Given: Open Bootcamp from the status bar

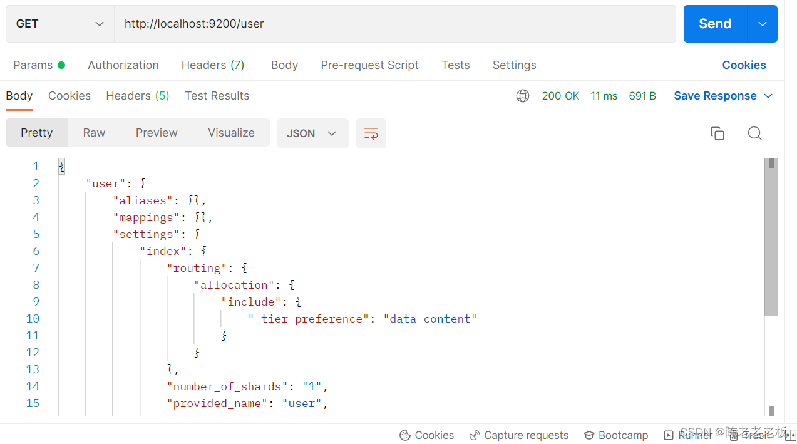Looking at the screenshot, I should 615,435.
